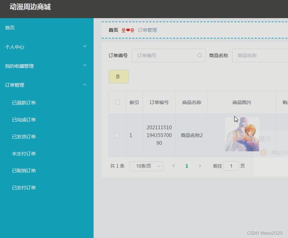
Task: Expand the 我的收藏管理 menu chevron
Action: pos(85,65)
